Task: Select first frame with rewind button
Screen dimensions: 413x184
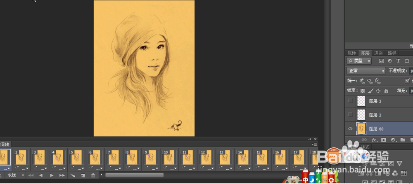Action: point(31,175)
